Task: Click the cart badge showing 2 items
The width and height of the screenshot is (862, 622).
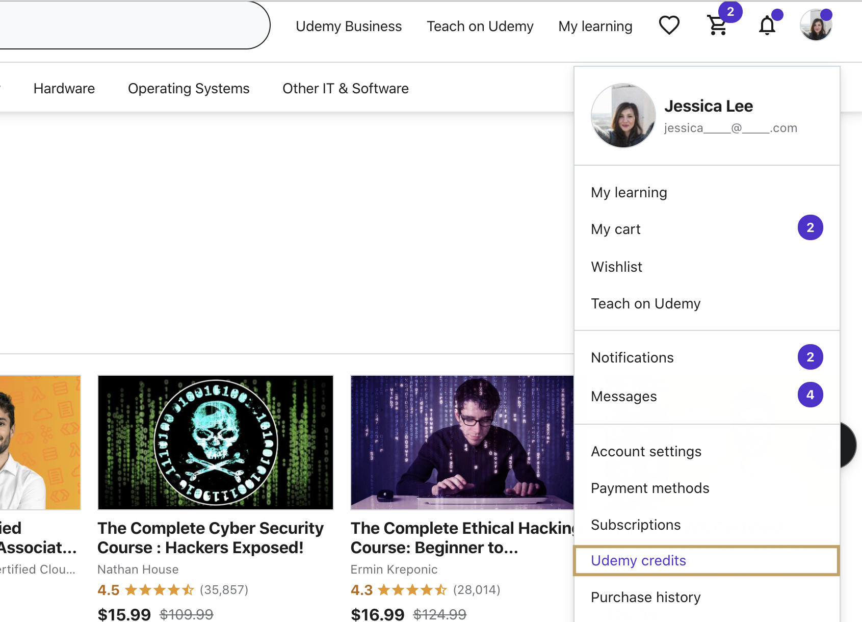Action: (x=732, y=11)
